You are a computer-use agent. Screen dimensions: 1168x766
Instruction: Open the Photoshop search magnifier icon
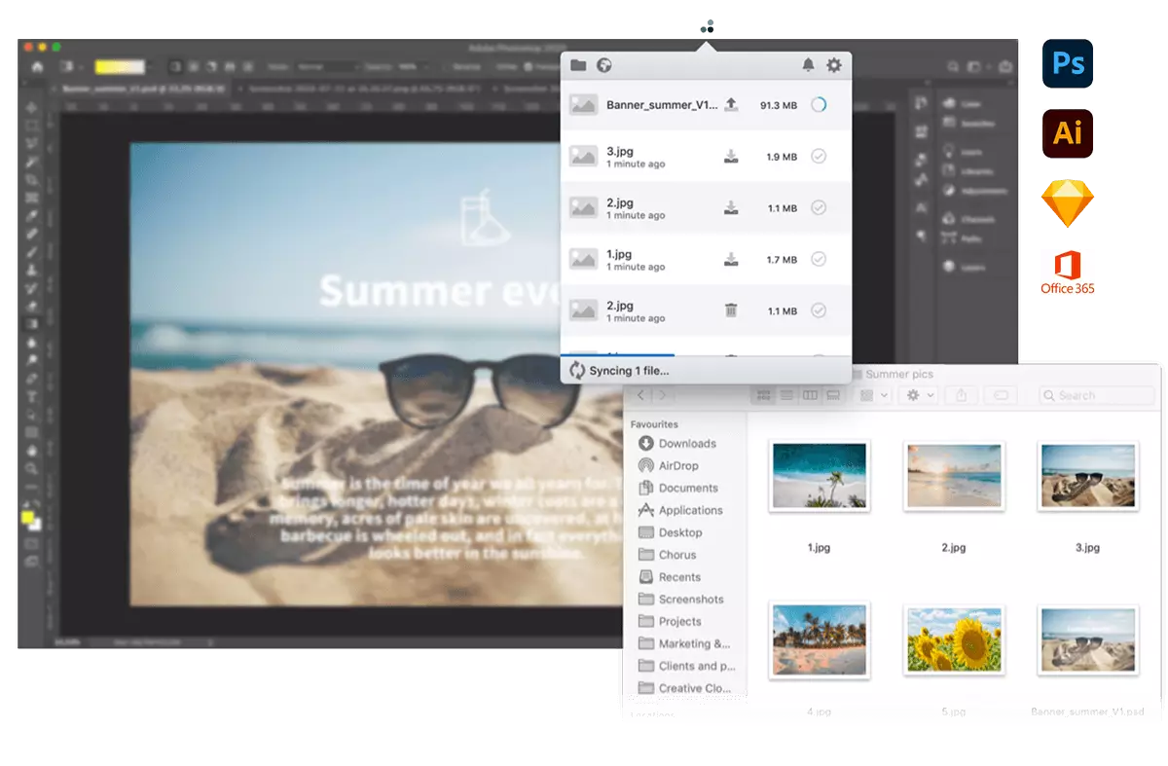coord(953,66)
